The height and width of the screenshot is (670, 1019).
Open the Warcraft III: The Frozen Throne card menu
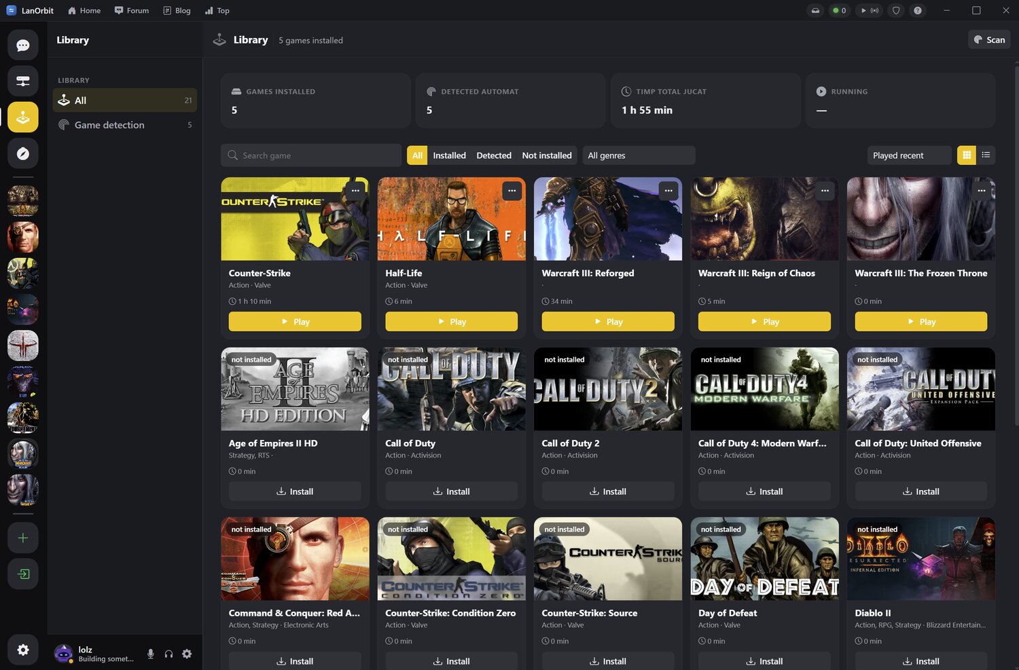[x=981, y=191]
